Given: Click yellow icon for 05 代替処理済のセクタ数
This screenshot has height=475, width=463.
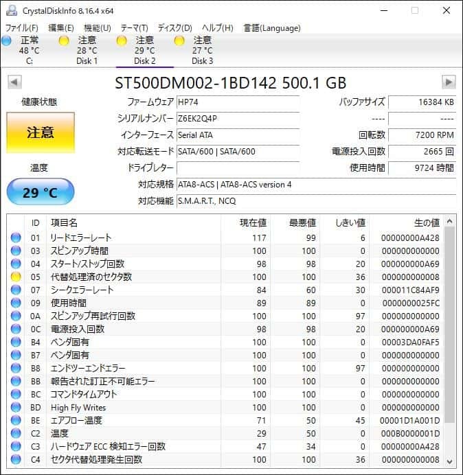Looking at the screenshot, I should point(16,277).
